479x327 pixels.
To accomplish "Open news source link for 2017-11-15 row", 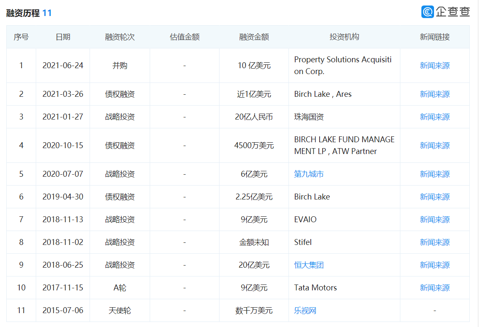I will point(434,287).
